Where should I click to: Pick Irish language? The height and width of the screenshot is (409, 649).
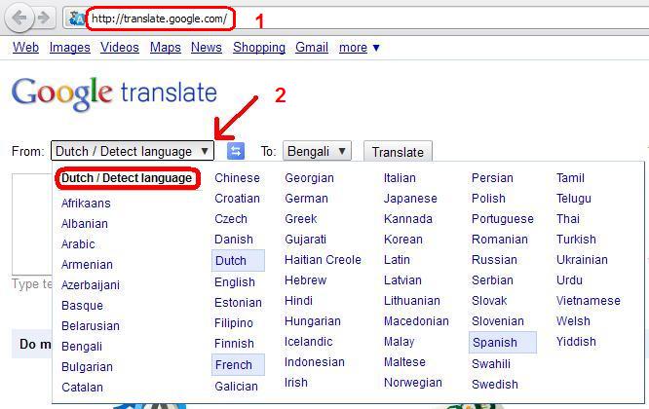tap(296, 383)
